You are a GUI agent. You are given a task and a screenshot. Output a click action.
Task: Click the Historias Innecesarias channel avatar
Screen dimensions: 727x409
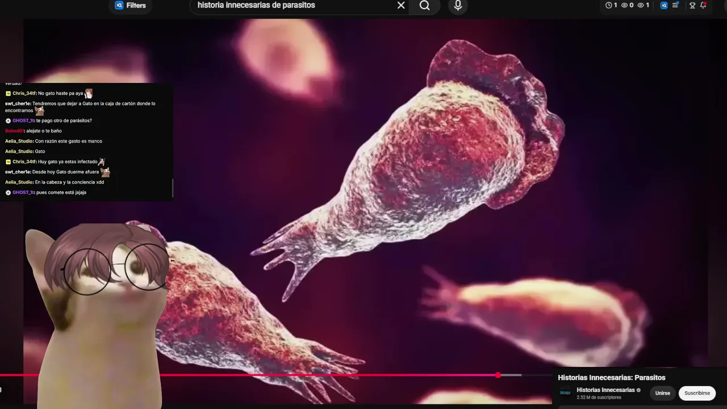[565, 393]
